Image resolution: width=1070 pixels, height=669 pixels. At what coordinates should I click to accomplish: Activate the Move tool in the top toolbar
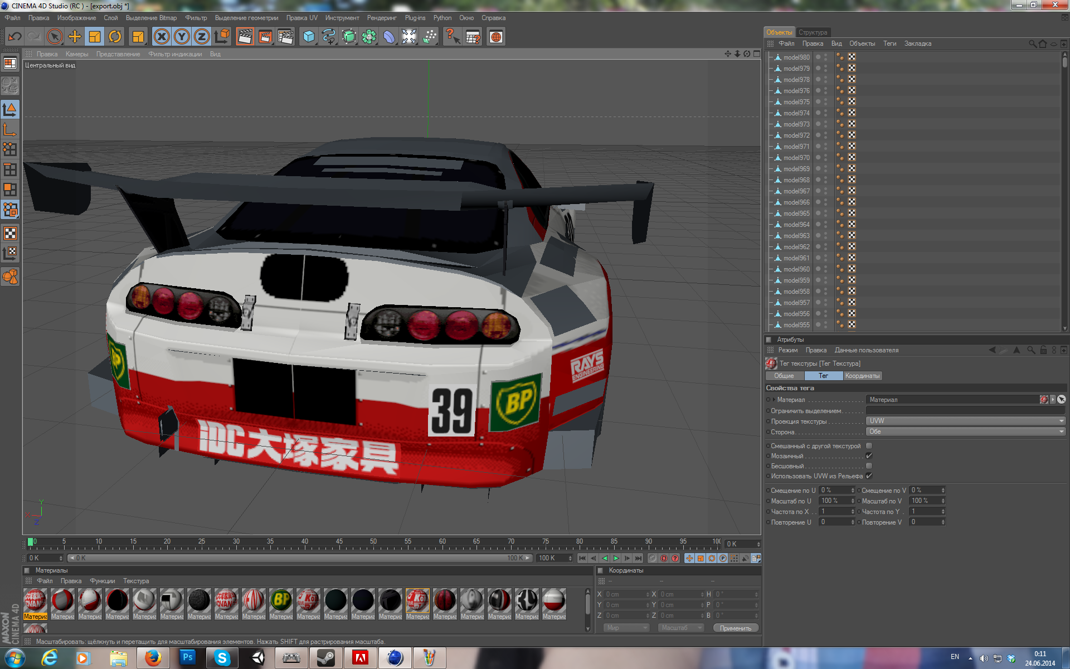click(x=75, y=37)
